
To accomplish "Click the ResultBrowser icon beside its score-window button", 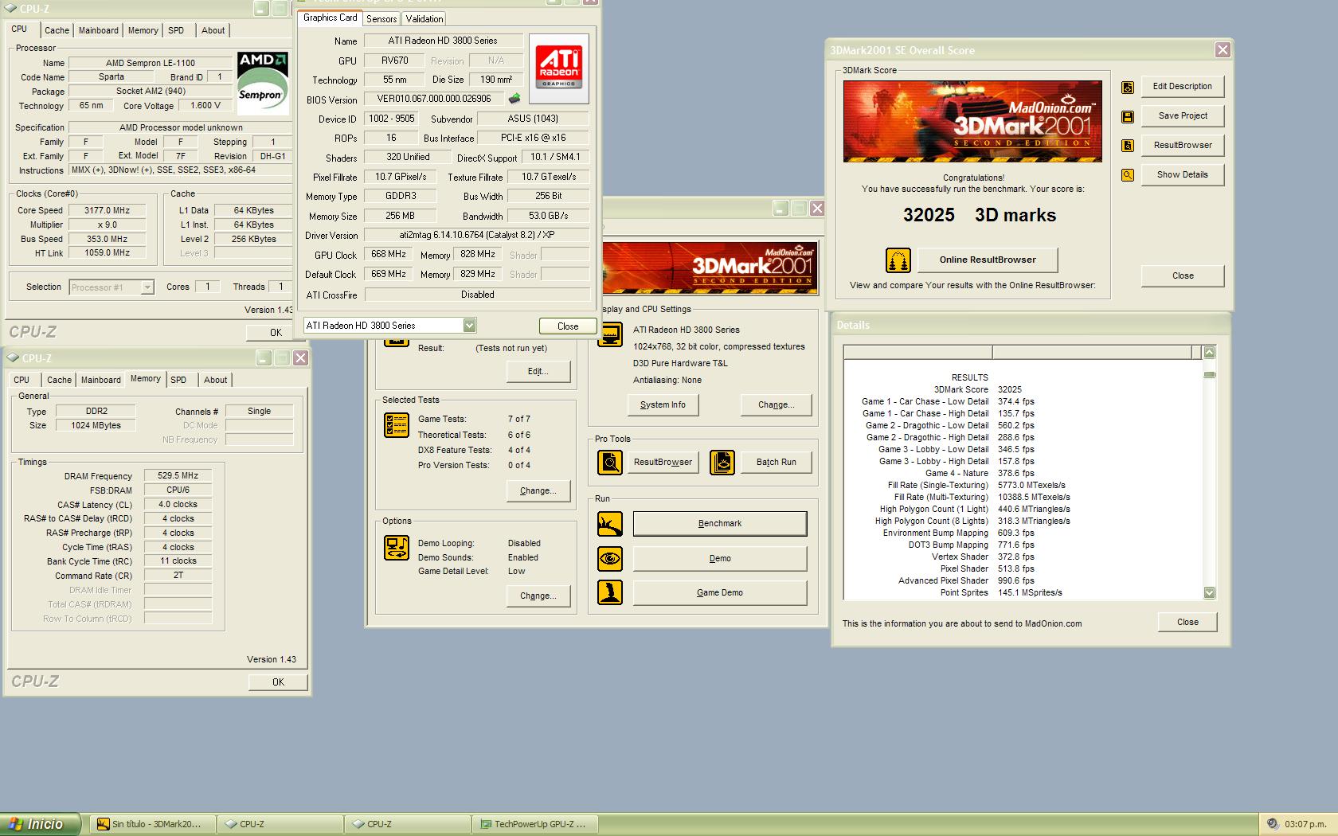I will pos(1128,146).
